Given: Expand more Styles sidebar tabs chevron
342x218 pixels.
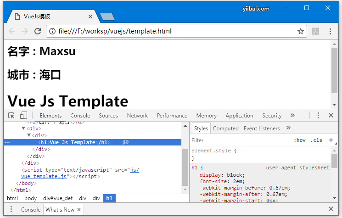Looking at the screenshot, I should (x=288, y=128).
